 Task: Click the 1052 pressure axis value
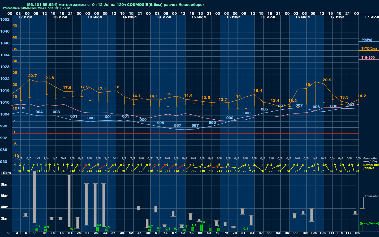tap(5, 20)
